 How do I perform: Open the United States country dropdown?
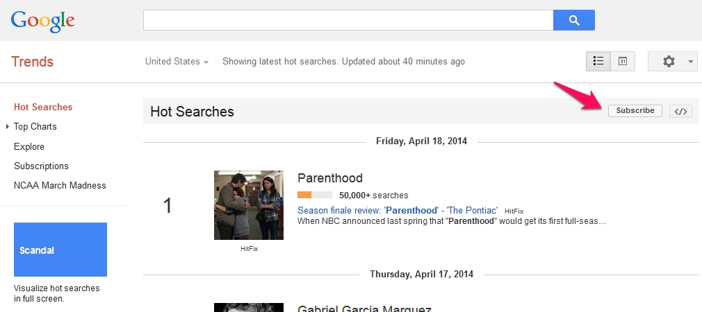point(177,62)
